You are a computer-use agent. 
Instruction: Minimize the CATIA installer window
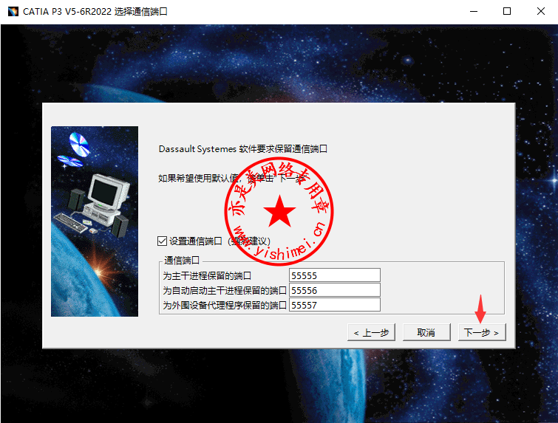point(474,11)
